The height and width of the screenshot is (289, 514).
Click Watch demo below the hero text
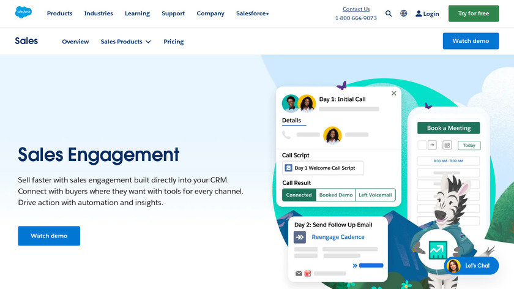(49, 236)
